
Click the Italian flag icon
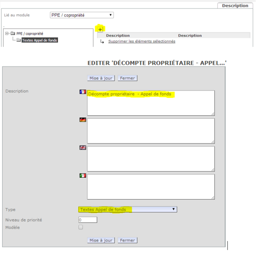point(83,176)
